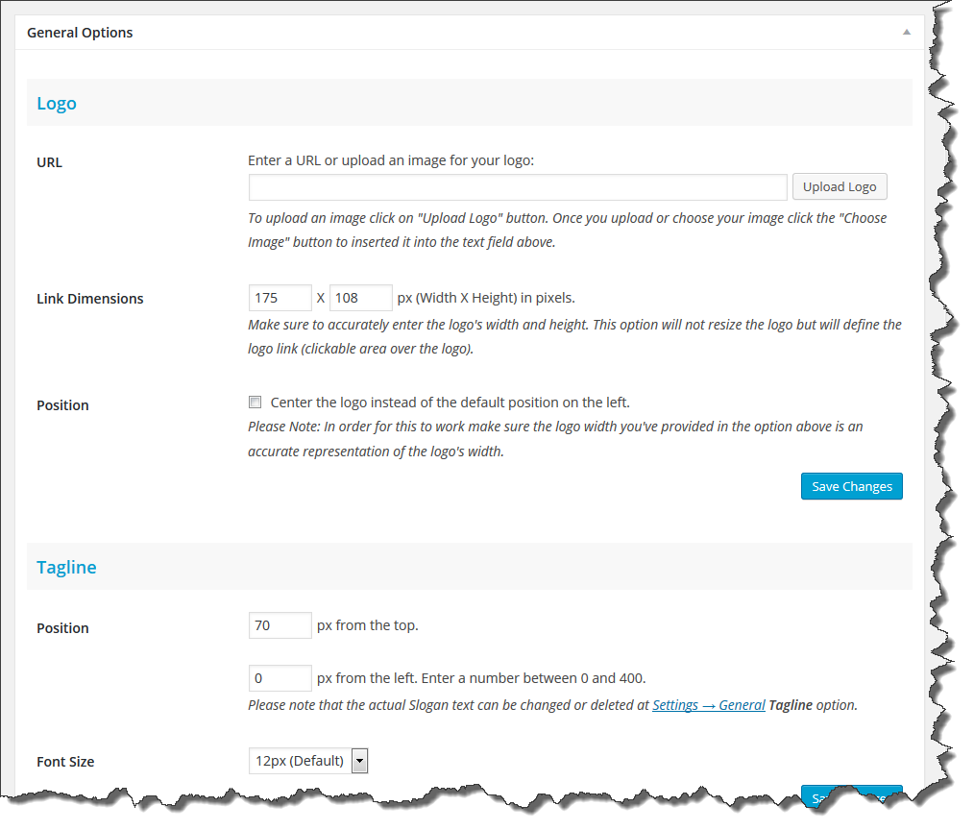
Task: Open the Font Size dropdown arrow
Action: click(359, 761)
